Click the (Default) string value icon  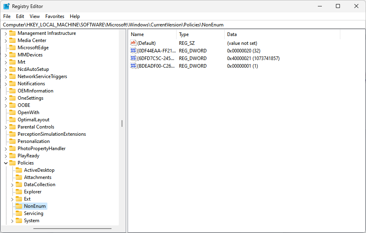coord(133,43)
